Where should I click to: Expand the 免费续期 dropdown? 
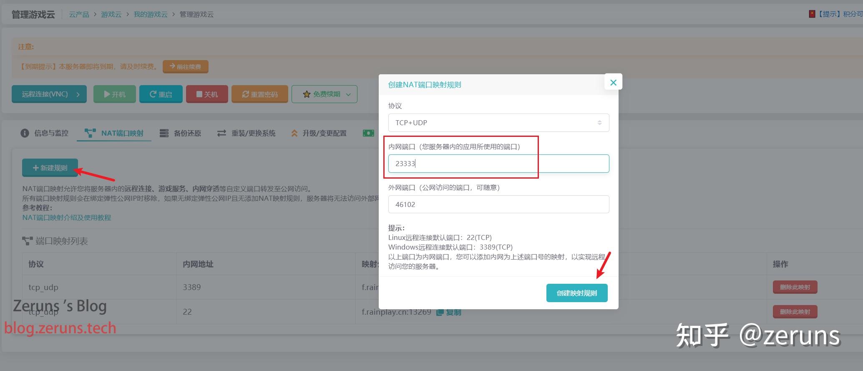coord(325,94)
